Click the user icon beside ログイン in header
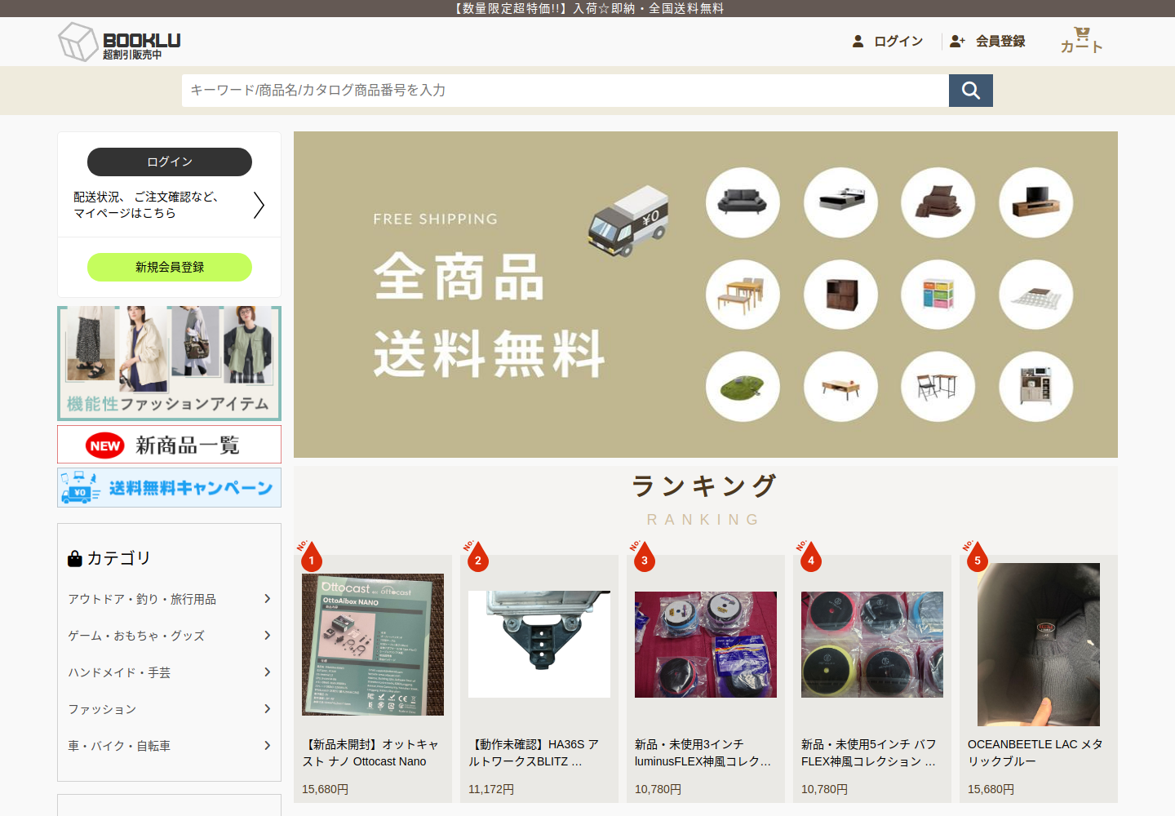 click(x=858, y=41)
